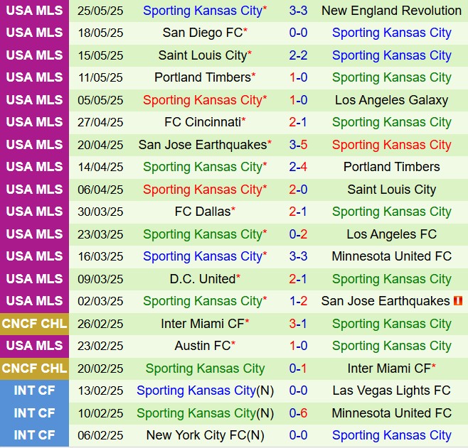Open the 3-1 Inter Miami match score
The image size is (468, 448).
(x=298, y=324)
